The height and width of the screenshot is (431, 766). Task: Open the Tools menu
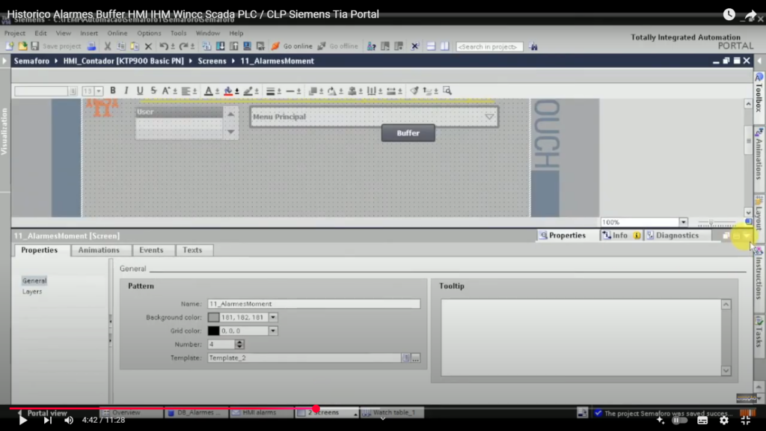[x=178, y=33]
